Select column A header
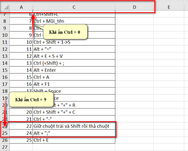Image resolution: width=188 pixels, height=151 pixels. coord(21,7)
